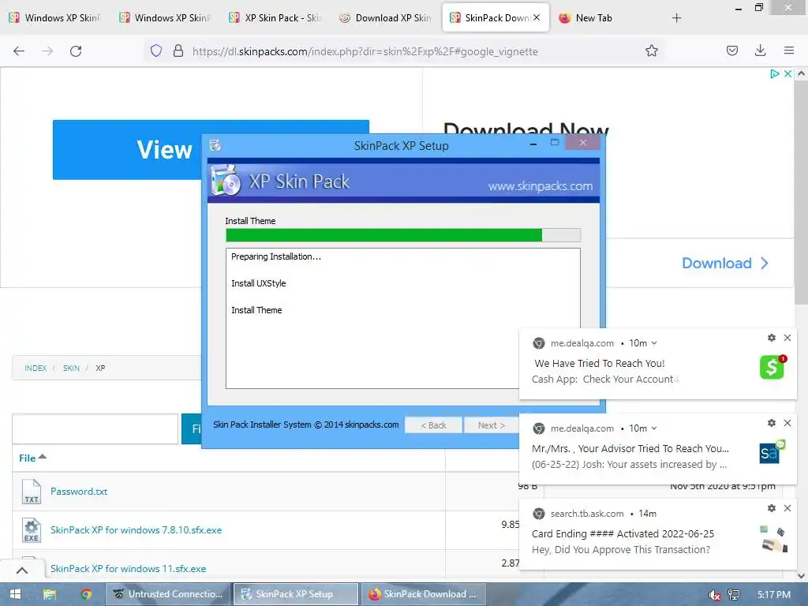Screen dimensions: 808x606
Task: Open settings gear on Card Ending notification
Action: tap(772, 508)
